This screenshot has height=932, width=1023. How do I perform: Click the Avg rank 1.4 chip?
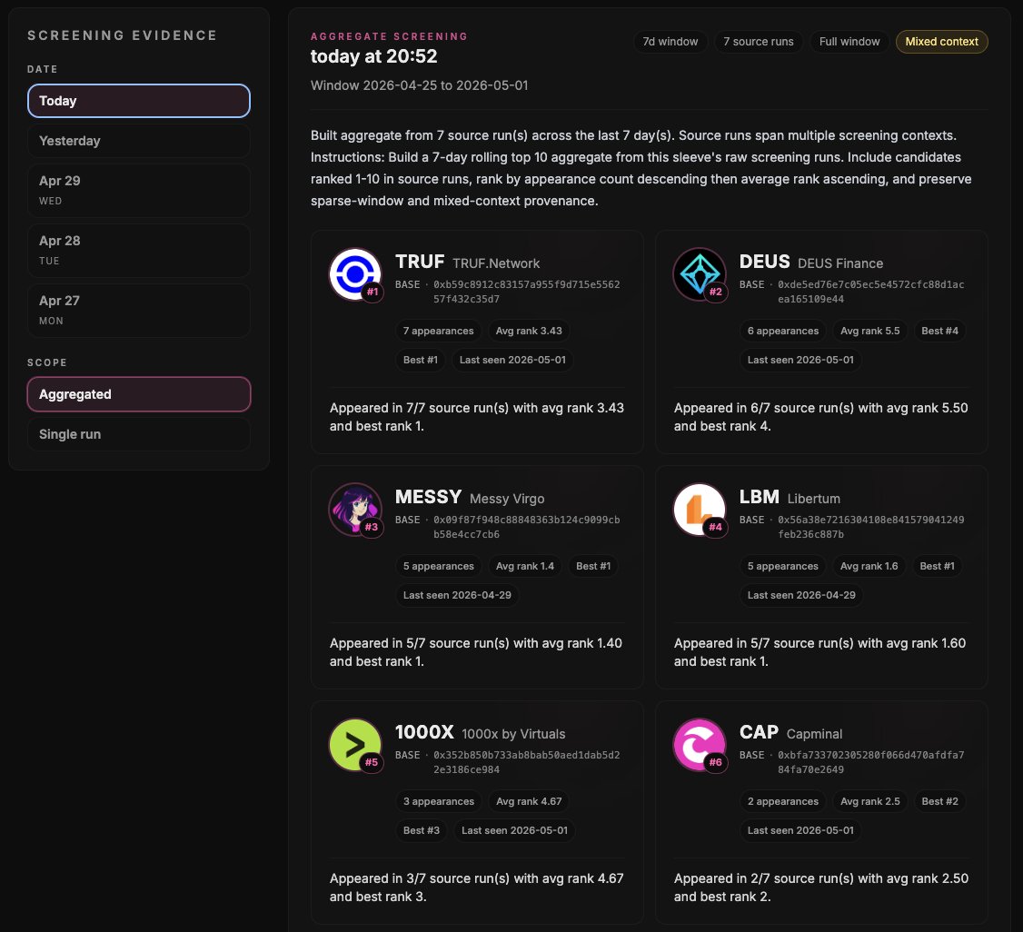pos(524,566)
